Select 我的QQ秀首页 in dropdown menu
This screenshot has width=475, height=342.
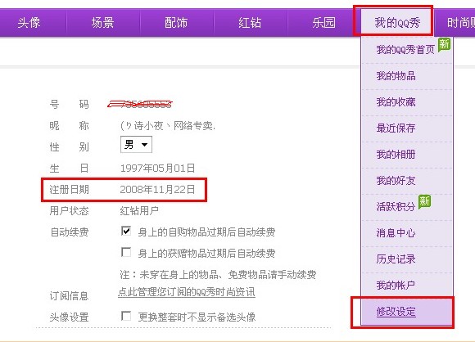pyautogui.click(x=405, y=49)
